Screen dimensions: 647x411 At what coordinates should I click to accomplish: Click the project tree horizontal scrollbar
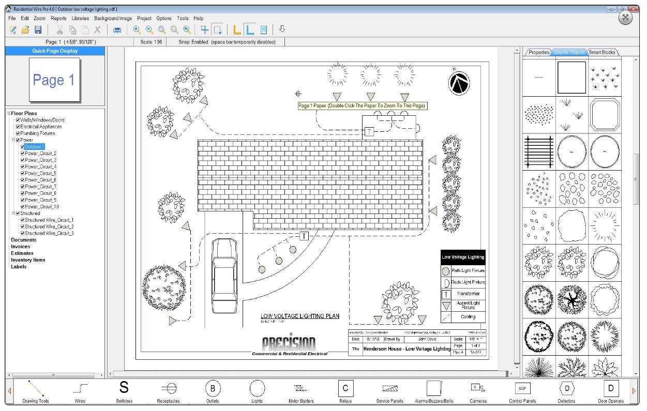pyautogui.click(x=55, y=374)
